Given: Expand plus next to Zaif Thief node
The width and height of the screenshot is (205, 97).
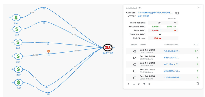Looking at the screenshot, I should (x=114, y=48).
